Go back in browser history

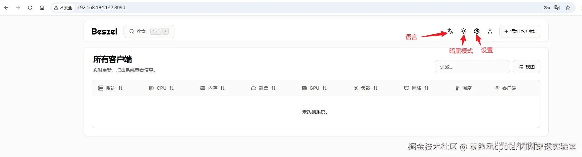(x=6, y=8)
